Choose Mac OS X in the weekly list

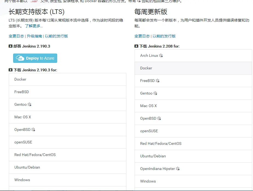point(193,106)
